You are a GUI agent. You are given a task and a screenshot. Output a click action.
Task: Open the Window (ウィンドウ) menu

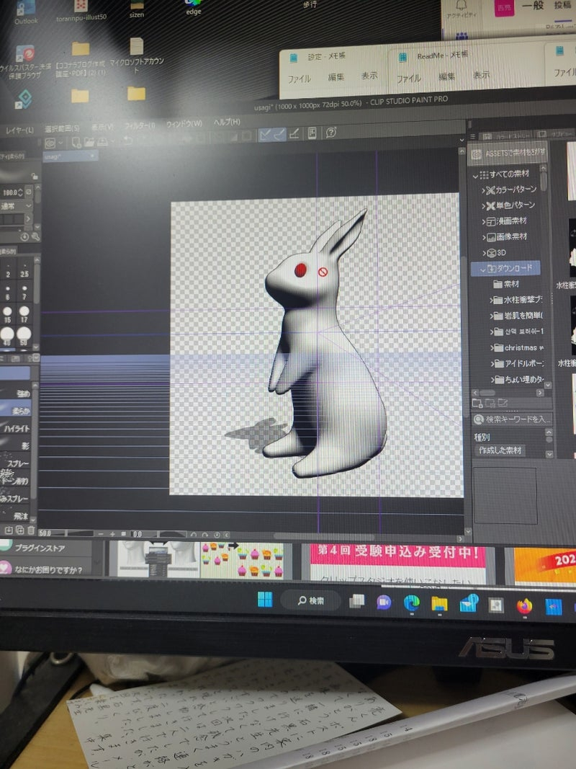184,123
